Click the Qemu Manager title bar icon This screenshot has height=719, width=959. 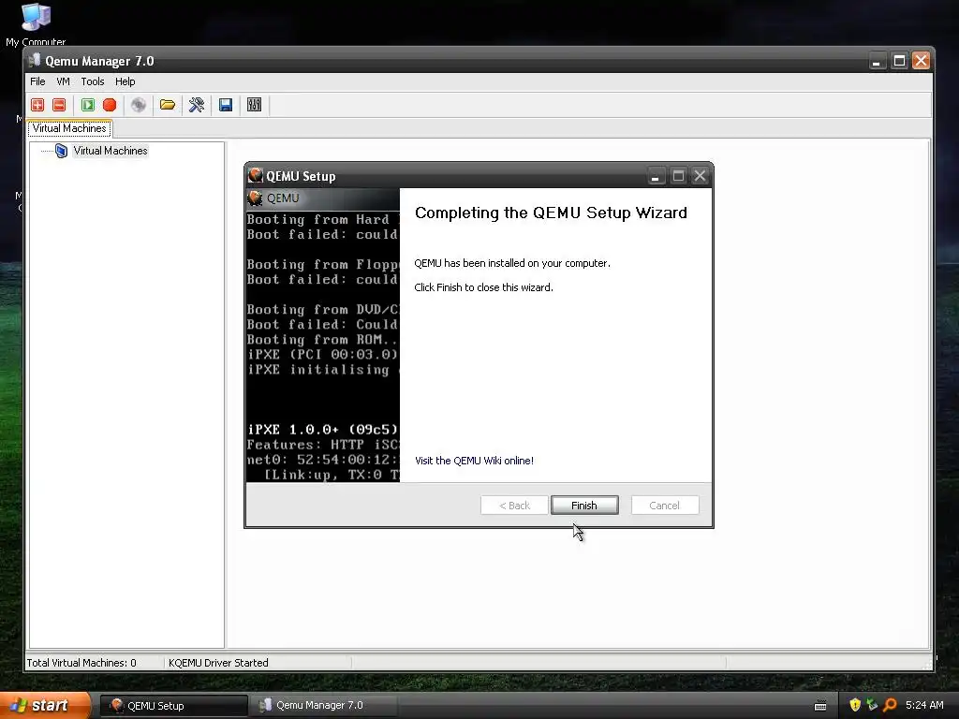[35, 61]
